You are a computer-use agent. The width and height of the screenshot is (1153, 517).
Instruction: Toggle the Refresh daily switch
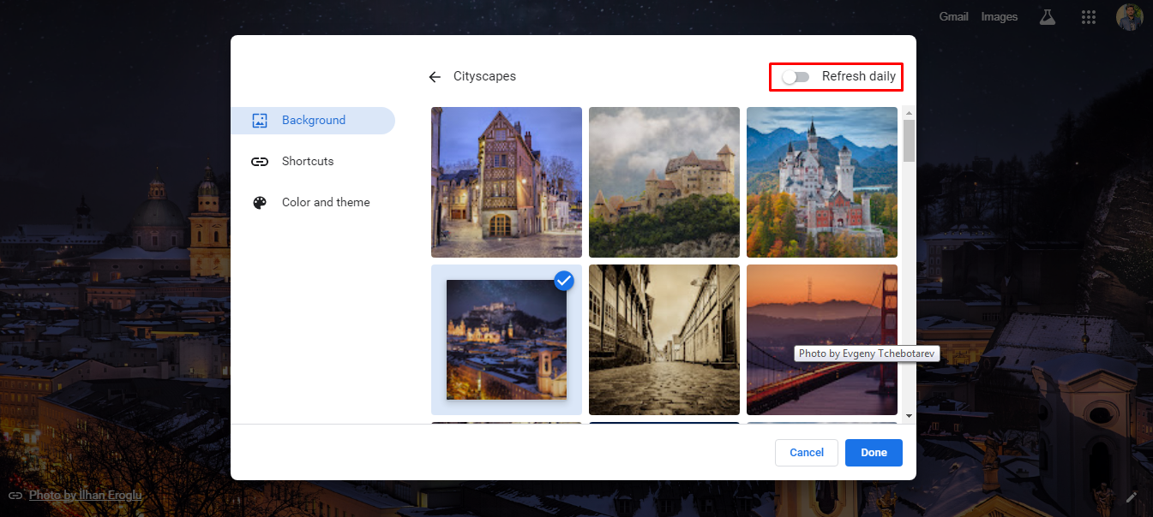796,77
